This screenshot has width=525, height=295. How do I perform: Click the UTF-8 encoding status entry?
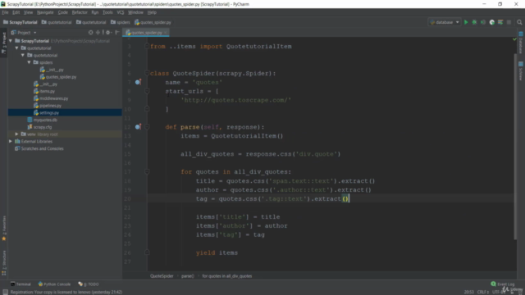[x=498, y=292]
